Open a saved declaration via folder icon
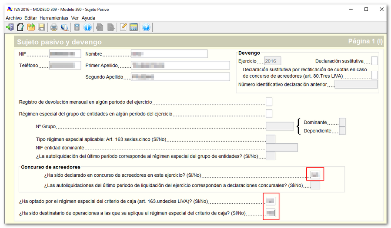Image resolution: width=391 pixels, height=228 pixels. point(31,27)
